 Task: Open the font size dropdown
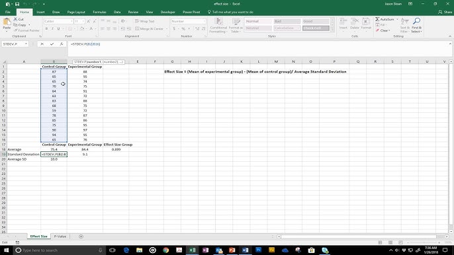[x=83, y=21]
